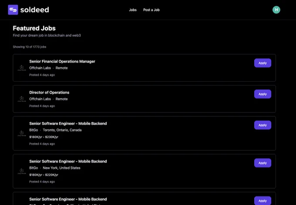This screenshot has width=296, height=205.
Task: Click Posted 4 days ago in Director of Operations card
Action: 42,106
